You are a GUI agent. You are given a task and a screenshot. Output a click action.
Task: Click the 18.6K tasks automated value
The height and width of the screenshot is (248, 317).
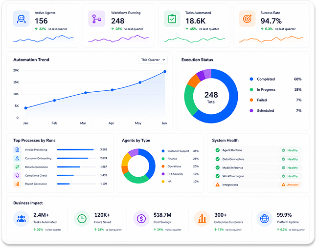[196, 21]
